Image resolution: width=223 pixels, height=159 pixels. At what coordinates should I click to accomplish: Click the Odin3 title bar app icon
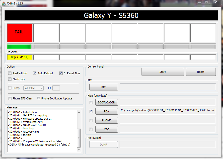point(3,3)
